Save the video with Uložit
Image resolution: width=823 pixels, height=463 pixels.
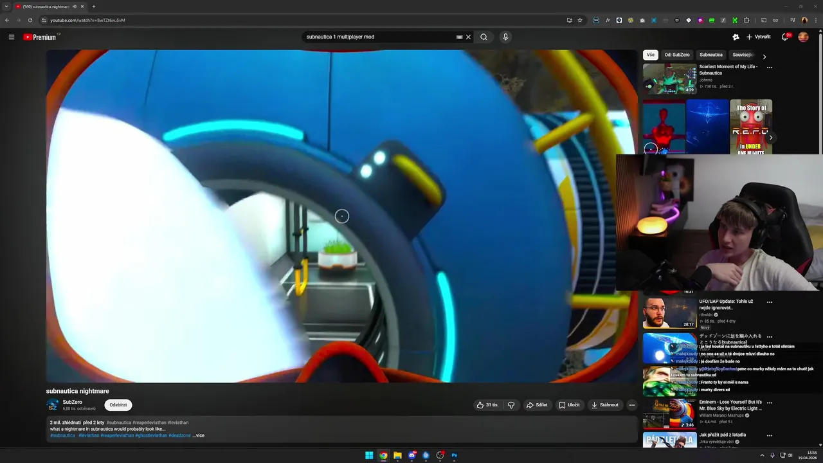(x=569, y=405)
